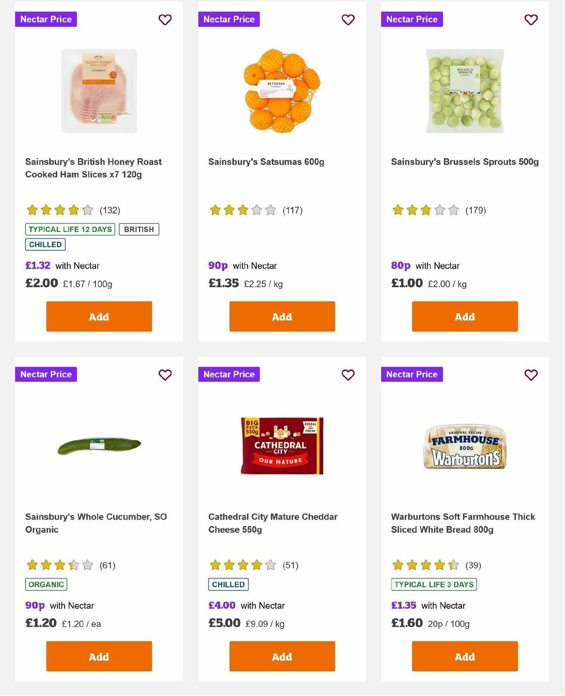Add Cathedral City cheese to the basket
565x696 pixels.
pos(282,656)
